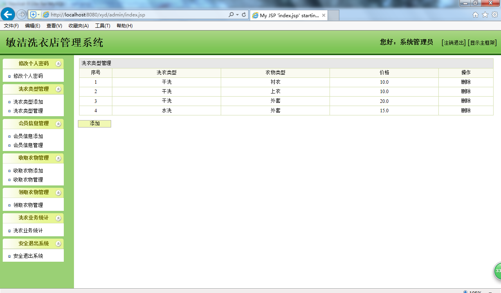Collapse the 会员信息管理 sidebar section
501x293 pixels.
coord(58,124)
